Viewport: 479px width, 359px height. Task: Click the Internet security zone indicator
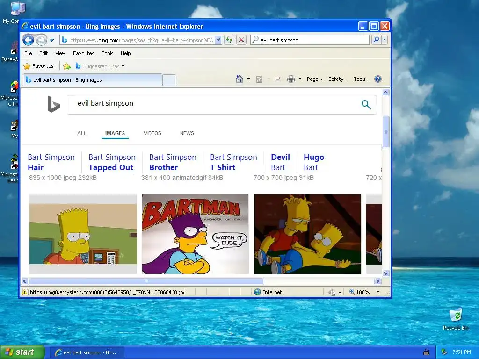point(268,292)
